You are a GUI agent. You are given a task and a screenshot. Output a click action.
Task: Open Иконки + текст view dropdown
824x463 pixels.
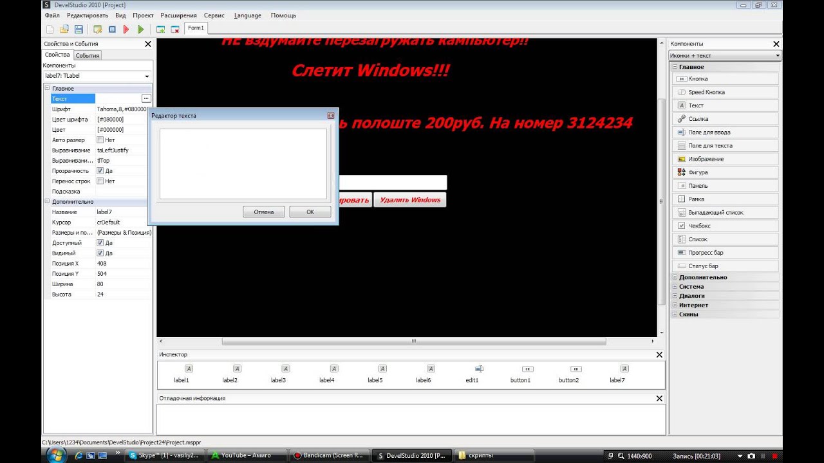pos(778,56)
